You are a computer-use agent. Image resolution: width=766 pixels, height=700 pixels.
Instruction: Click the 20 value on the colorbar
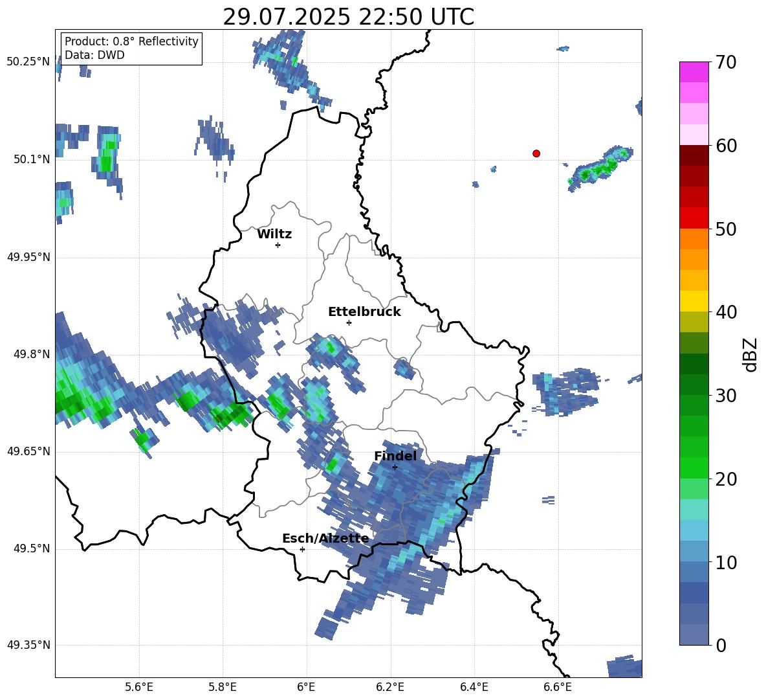click(x=726, y=479)
